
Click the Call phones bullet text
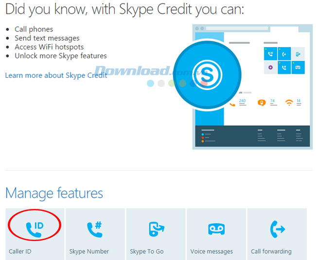point(34,30)
